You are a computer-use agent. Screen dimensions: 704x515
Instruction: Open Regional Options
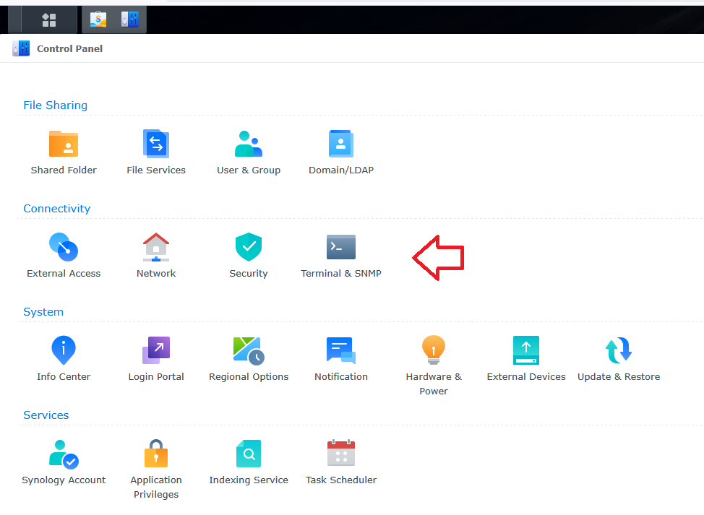point(249,351)
